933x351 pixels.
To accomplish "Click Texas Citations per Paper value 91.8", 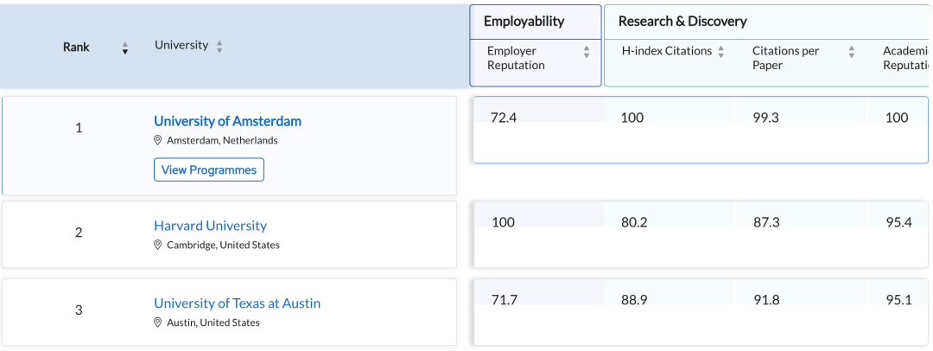I will click(766, 300).
